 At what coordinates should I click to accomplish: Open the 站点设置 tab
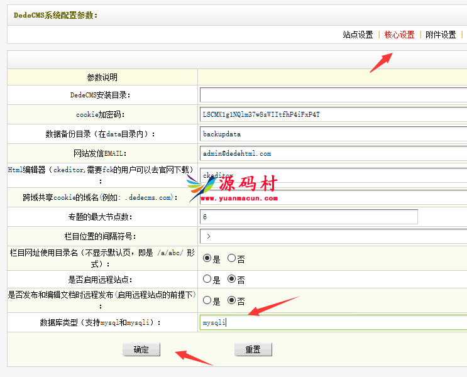[x=358, y=35]
